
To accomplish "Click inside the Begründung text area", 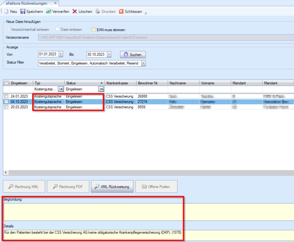I will (149, 212).
